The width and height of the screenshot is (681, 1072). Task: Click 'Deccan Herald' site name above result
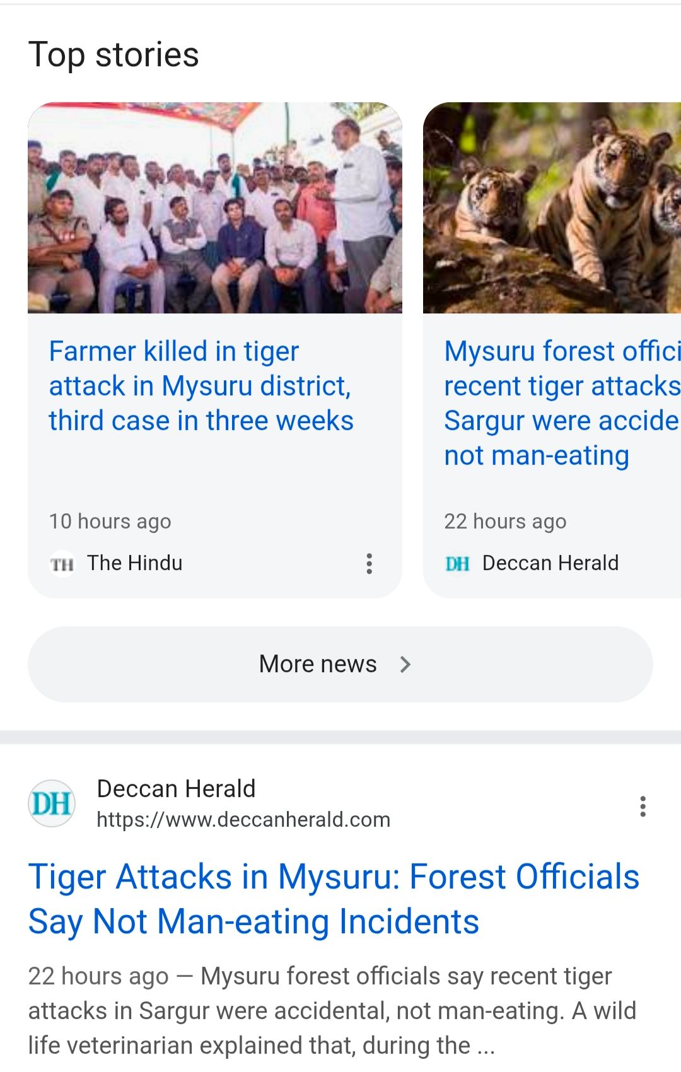[176, 789]
